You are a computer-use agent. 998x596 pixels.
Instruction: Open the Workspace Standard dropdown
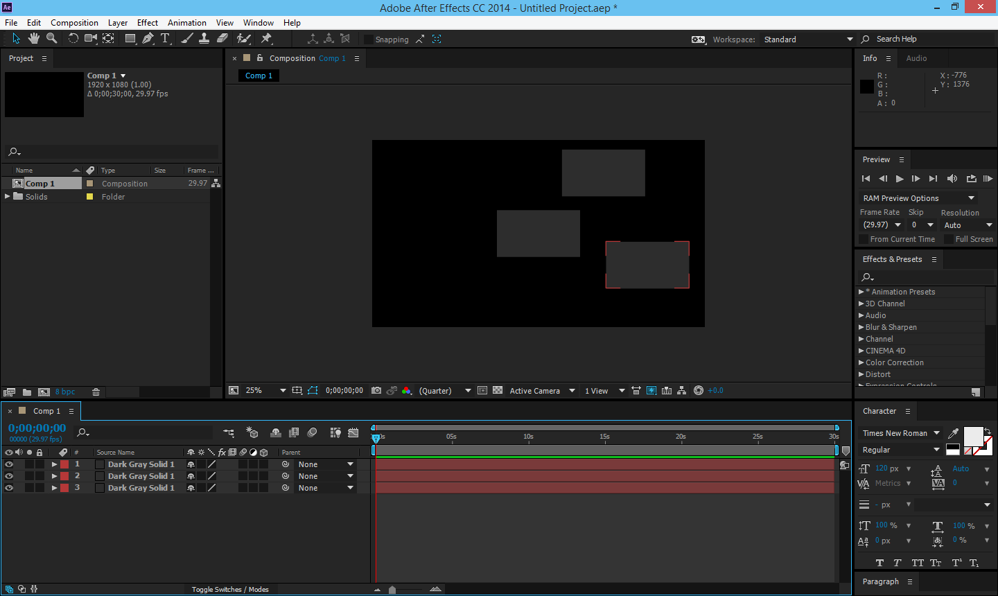coord(807,40)
